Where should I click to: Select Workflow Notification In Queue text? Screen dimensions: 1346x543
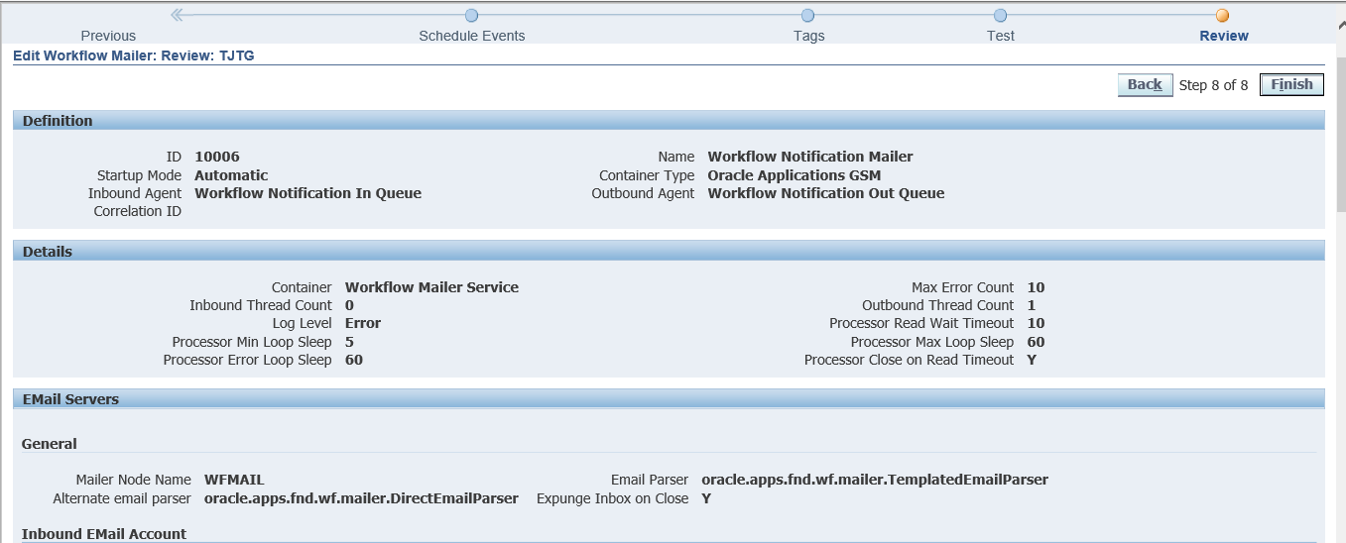(x=308, y=193)
